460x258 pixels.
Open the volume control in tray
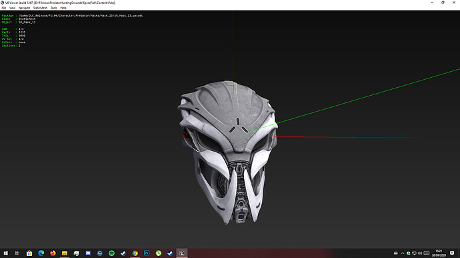pos(420,253)
